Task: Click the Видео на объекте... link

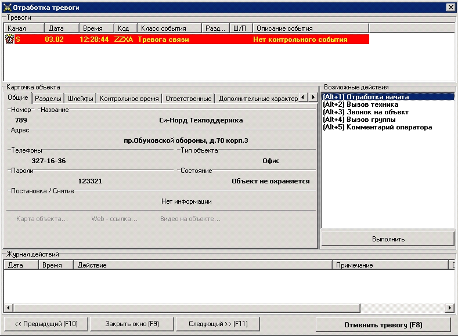Action: click(x=190, y=219)
